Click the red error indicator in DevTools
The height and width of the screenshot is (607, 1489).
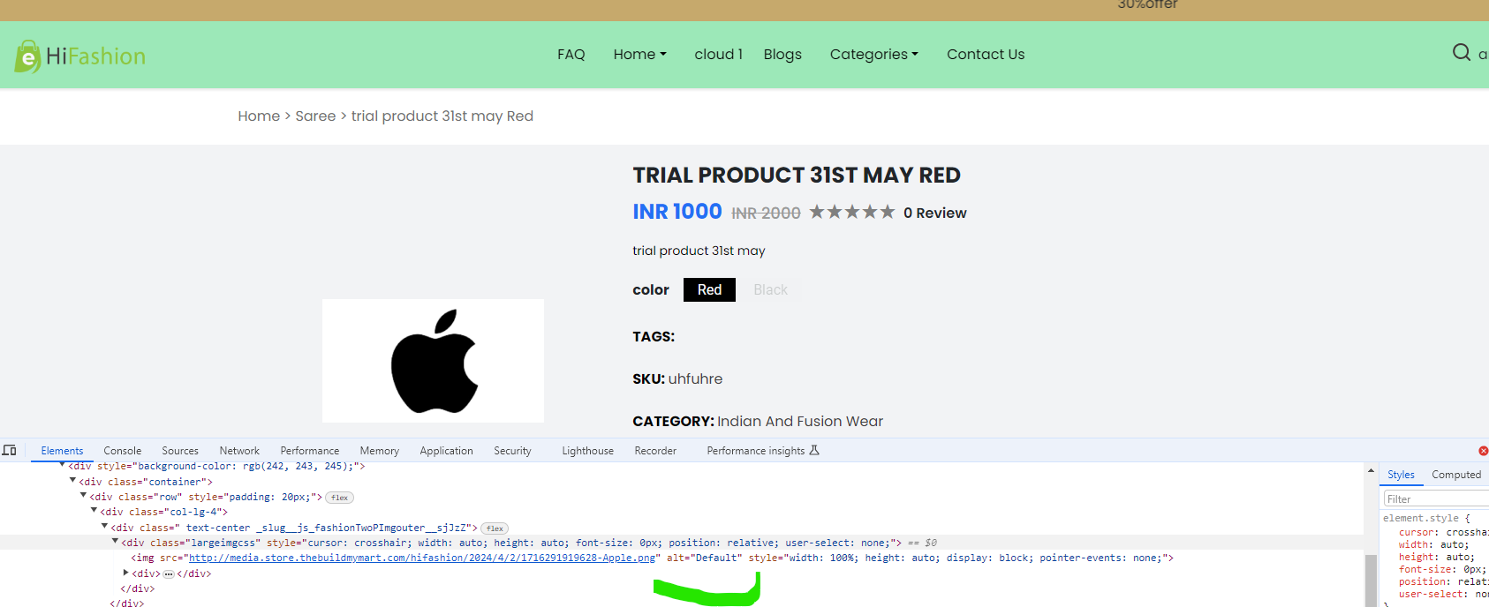(1483, 451)
